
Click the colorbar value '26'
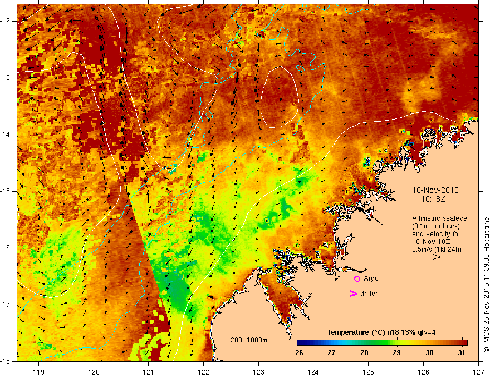299,353
